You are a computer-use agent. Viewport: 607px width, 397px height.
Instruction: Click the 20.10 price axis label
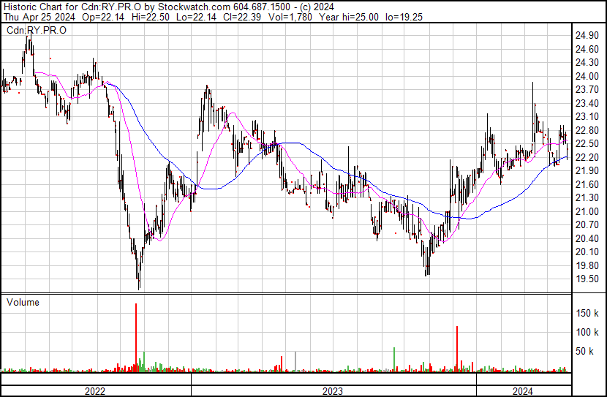tap(587, 252)
